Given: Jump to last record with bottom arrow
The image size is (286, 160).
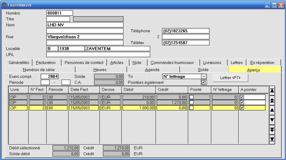Looking at the screenshot, I should click(x=272, y=139).
